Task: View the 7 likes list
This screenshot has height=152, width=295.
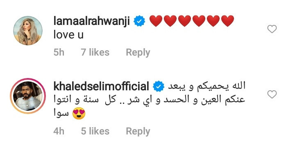Action: 95,52
